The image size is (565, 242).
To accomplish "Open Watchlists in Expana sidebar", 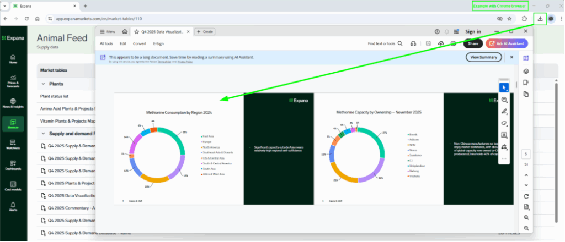I will pos(13,145).
